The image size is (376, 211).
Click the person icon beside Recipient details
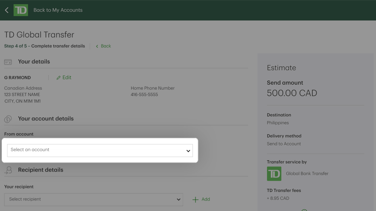point(8,170)
